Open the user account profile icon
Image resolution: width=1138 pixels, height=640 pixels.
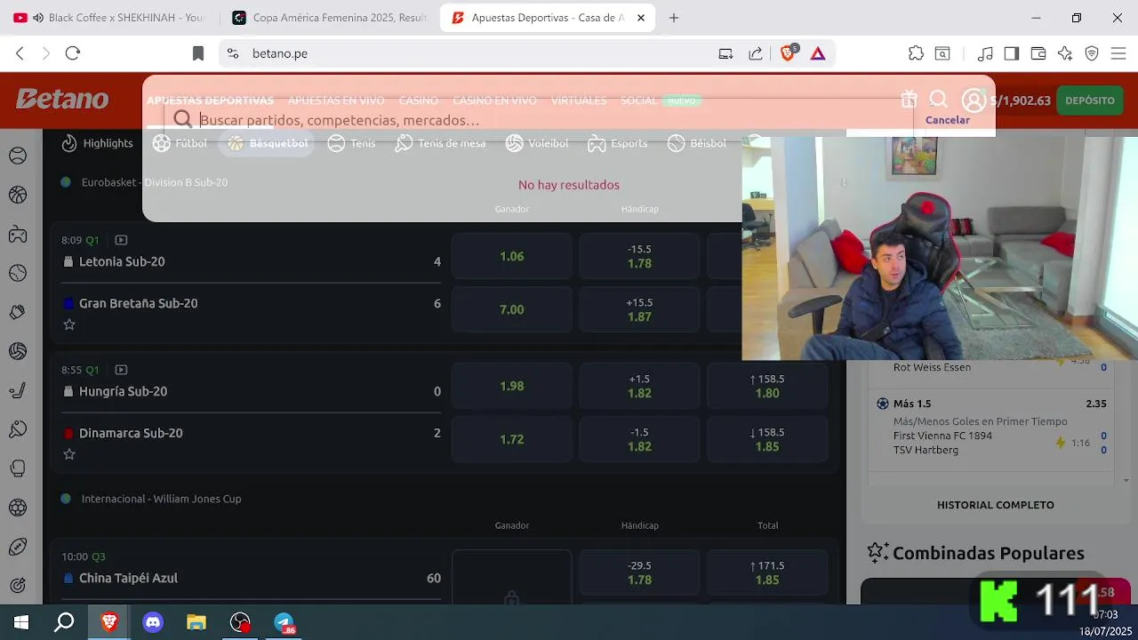(x=974, y=100)
